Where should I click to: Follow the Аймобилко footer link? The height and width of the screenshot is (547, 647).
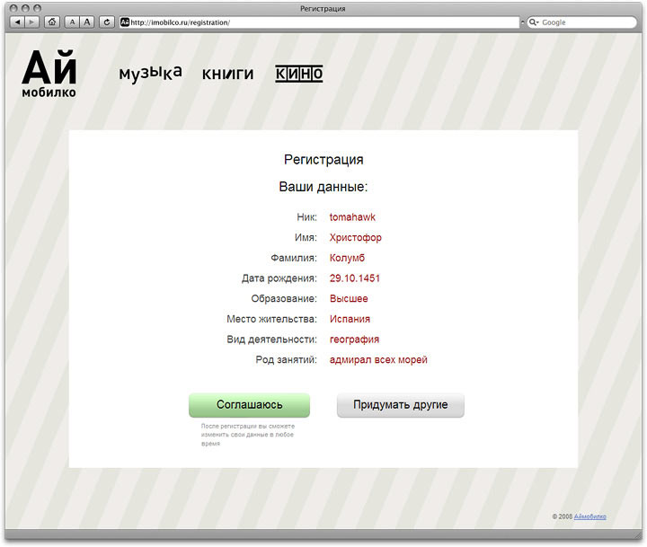[589, 516]
